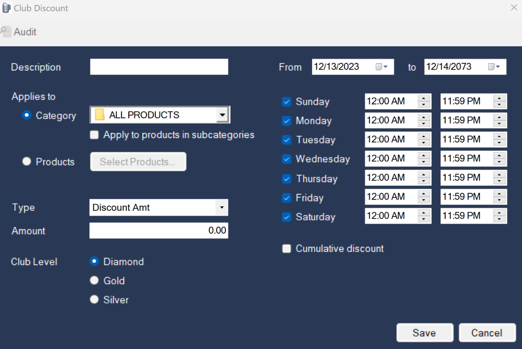Image resolution: width=522 pixels, height=349 pixels.
Task: Increase the Friday end time spinner
Action: click(x=499, y=194)
